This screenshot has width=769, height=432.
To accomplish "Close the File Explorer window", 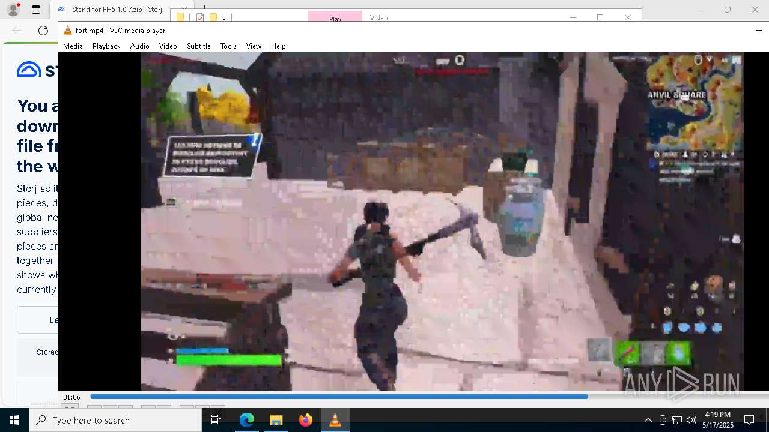I will [x=628, y=17].
